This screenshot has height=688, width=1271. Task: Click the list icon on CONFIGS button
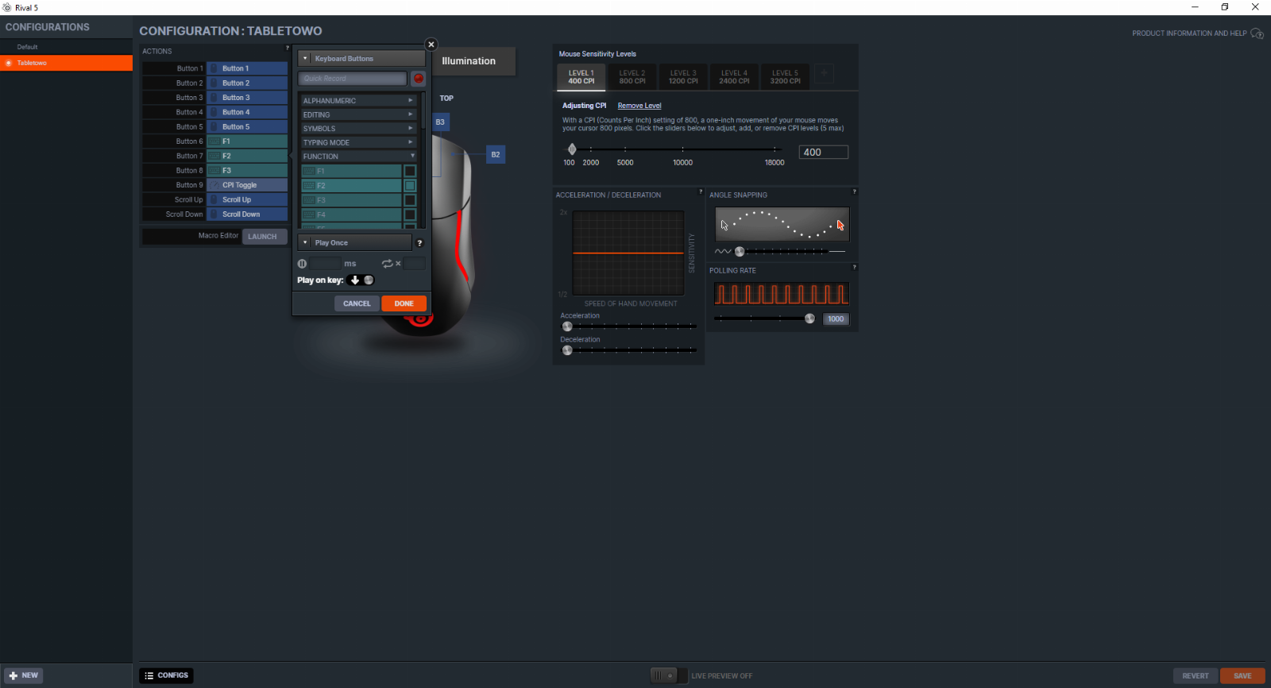tap(149, 676)
